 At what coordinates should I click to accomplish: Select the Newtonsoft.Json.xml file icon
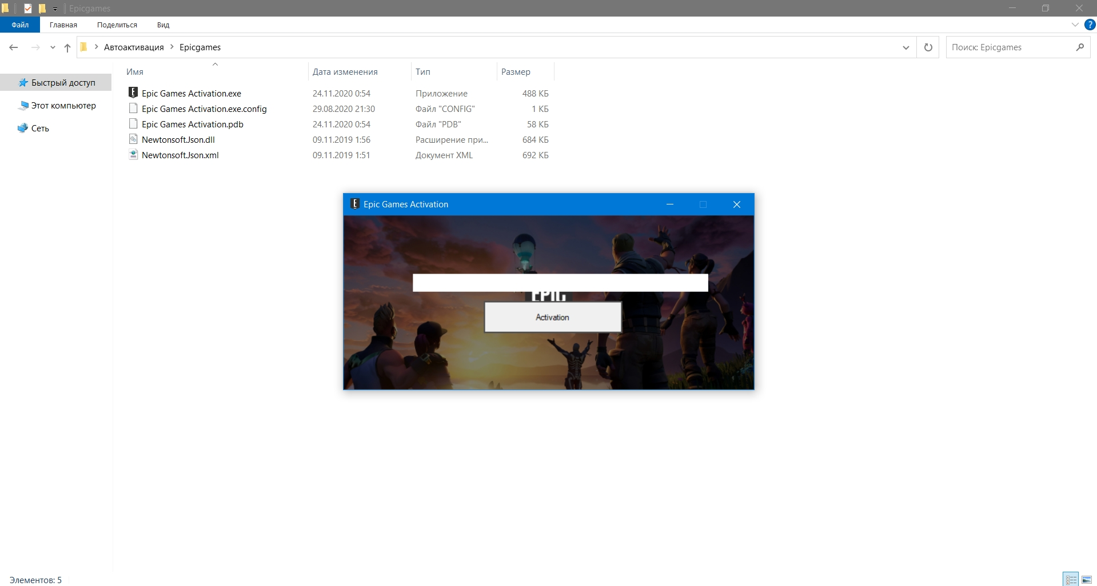133,154
